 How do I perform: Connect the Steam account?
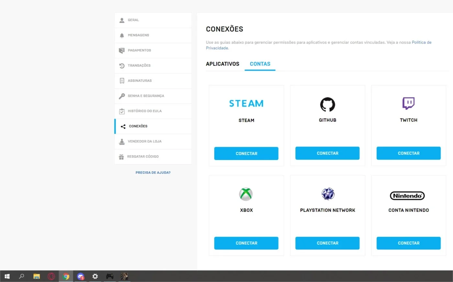click(x=246, y=154)
